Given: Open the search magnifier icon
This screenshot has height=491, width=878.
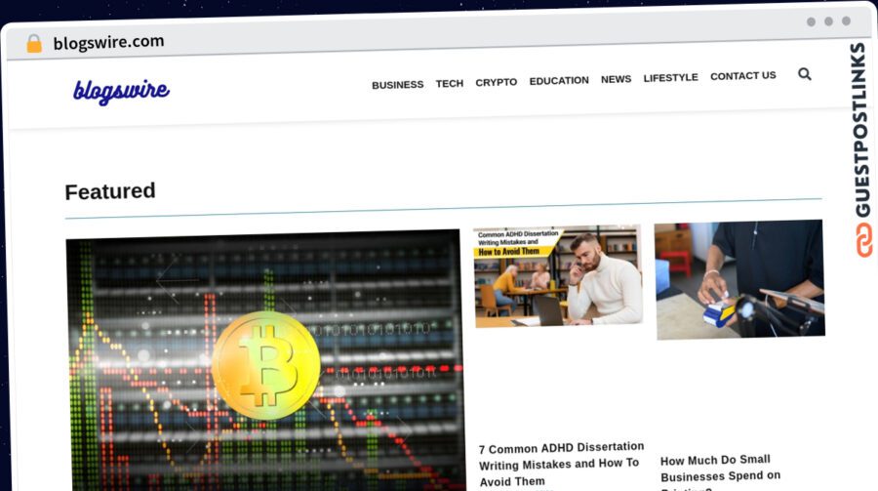Looking at the screenshot, I should (804, 74).
